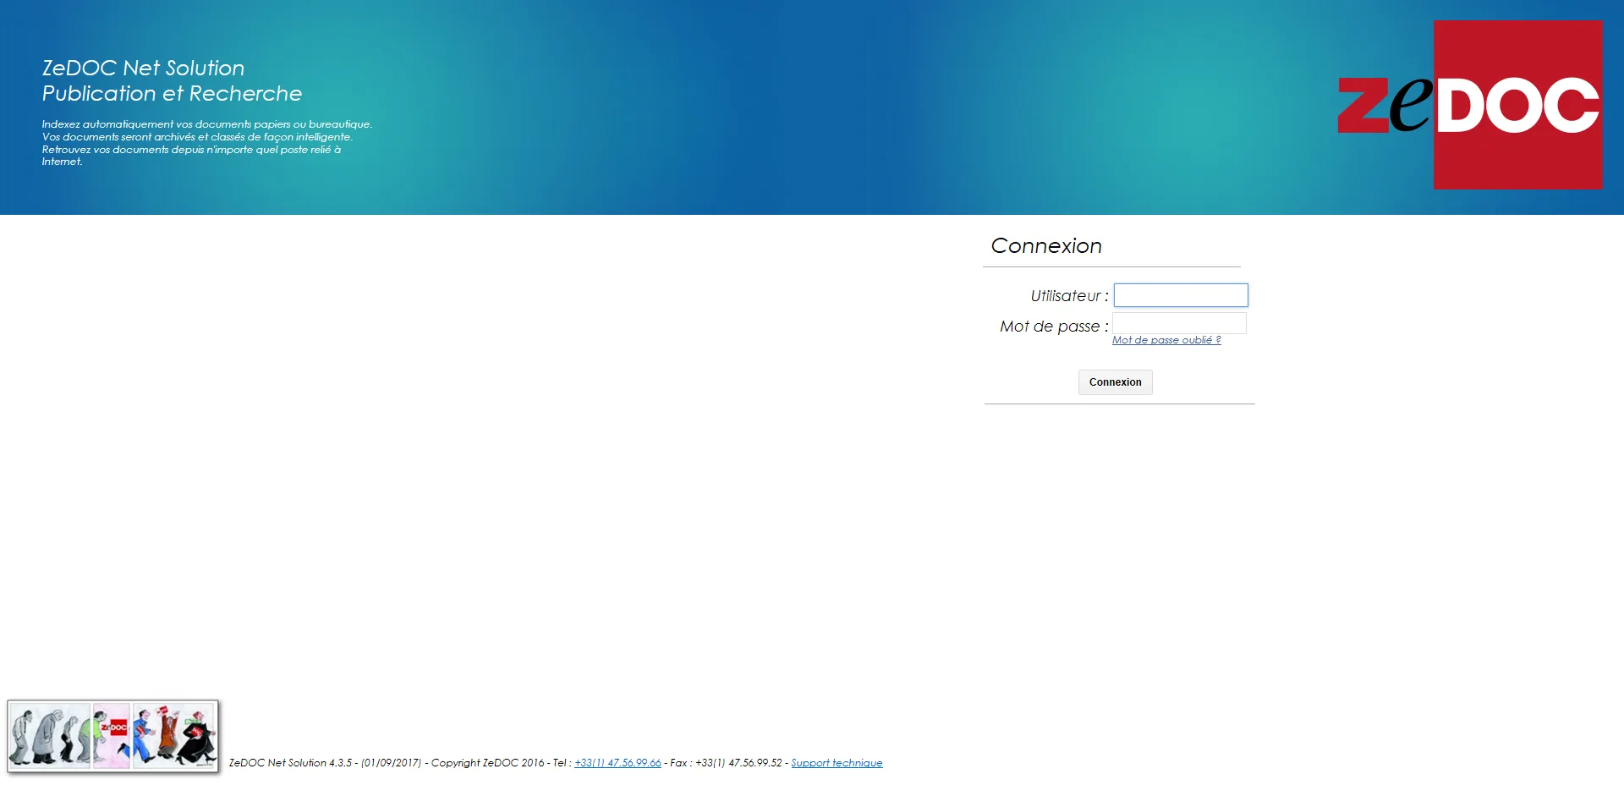This screenshot has width=1624, height=785.
Task: Click the 'Copyright ZeDOC 2016' footer text
Action: [488, 763]
